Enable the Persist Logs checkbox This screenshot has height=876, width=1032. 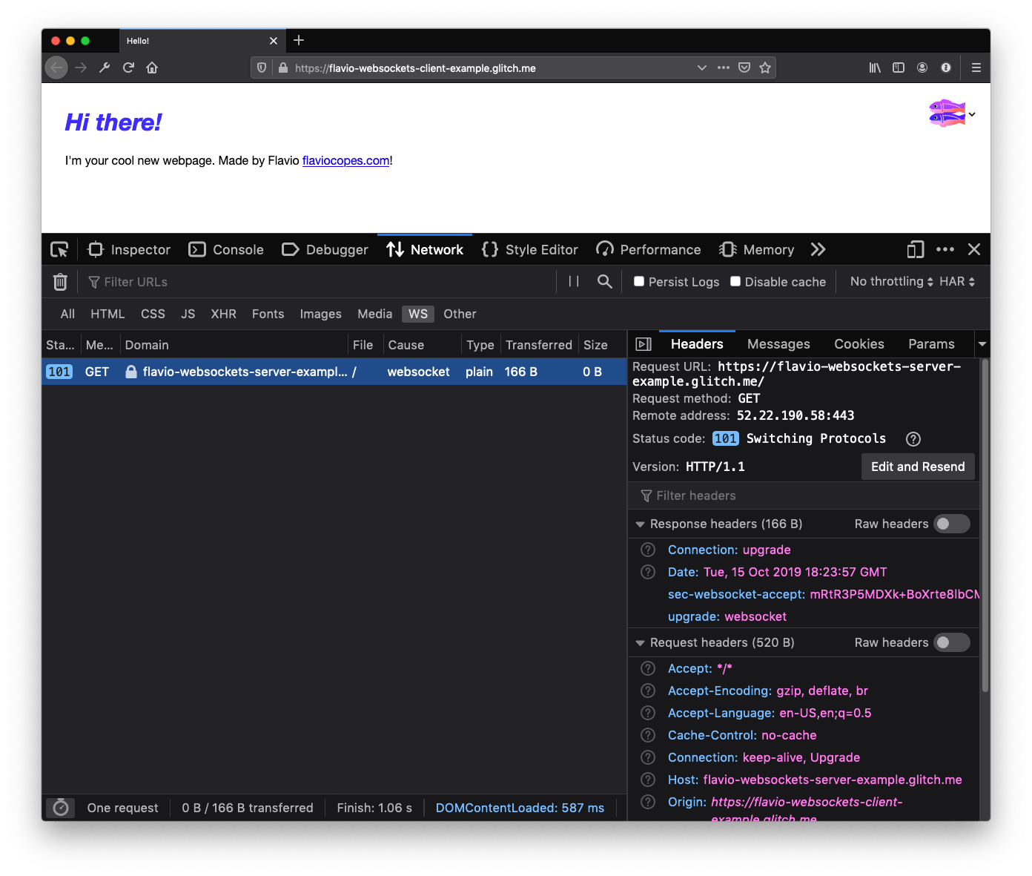click(x=638, y=282)
